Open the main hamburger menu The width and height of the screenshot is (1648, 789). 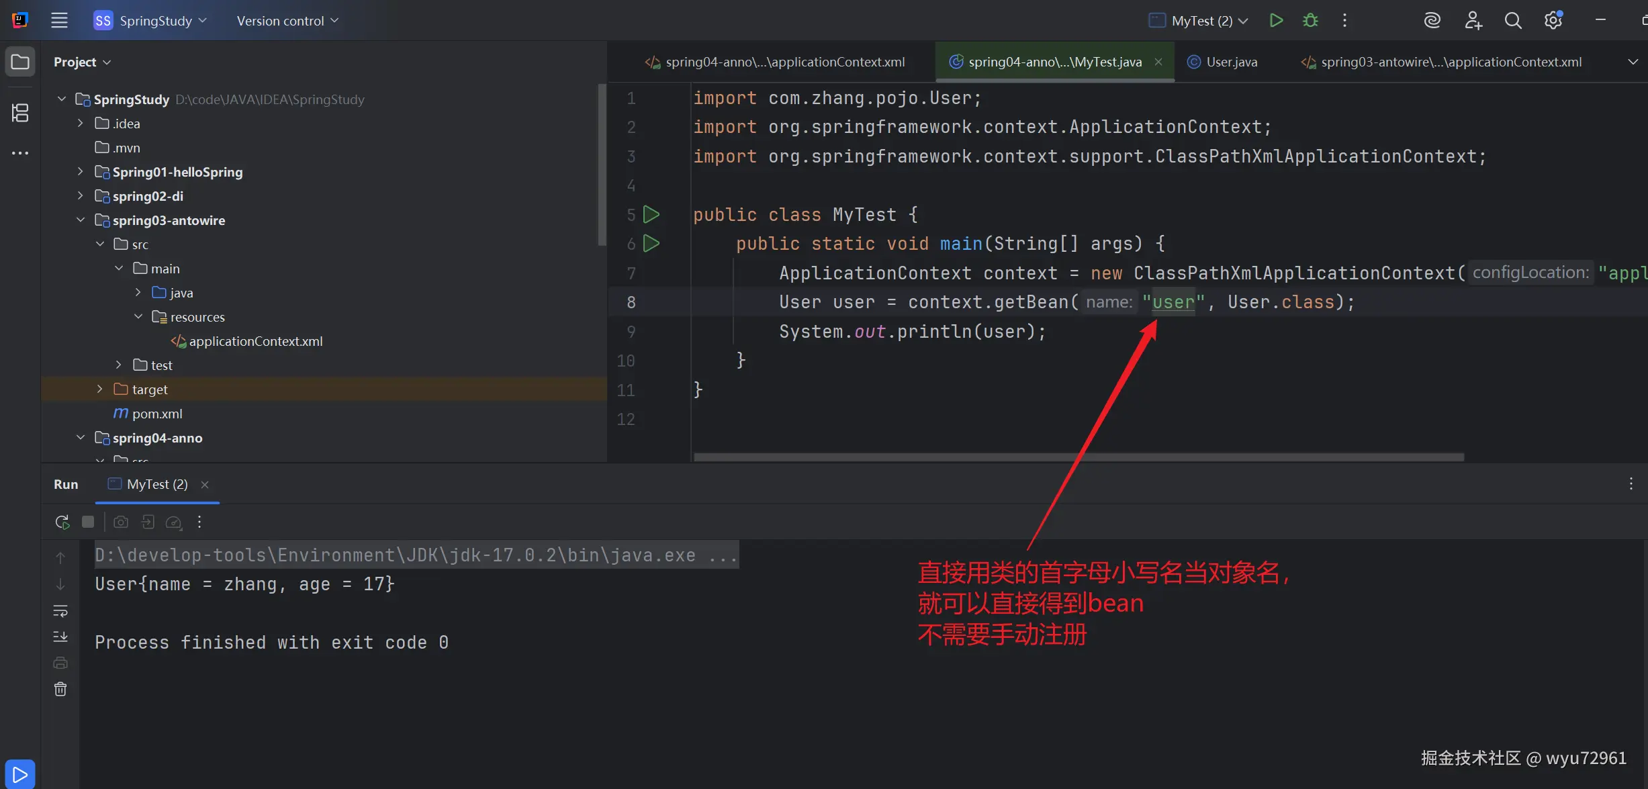59,20
